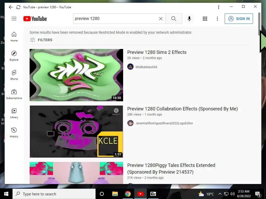The image size is (266, 199).
Task: Click '21K views • 2 months ago' text
Action: (145, 178)
